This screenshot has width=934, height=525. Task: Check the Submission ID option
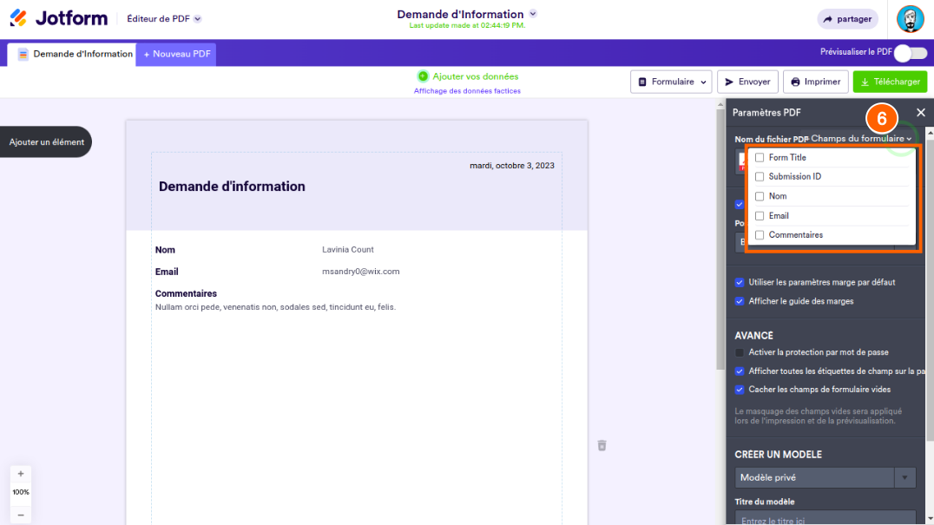click(760, 177)
